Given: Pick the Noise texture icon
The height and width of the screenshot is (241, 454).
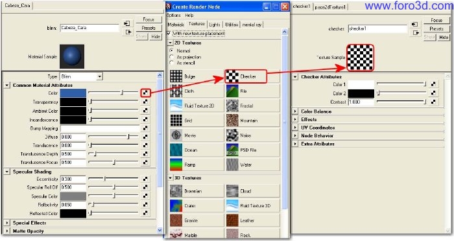Looking at the screenshot, I should (232, 135).
